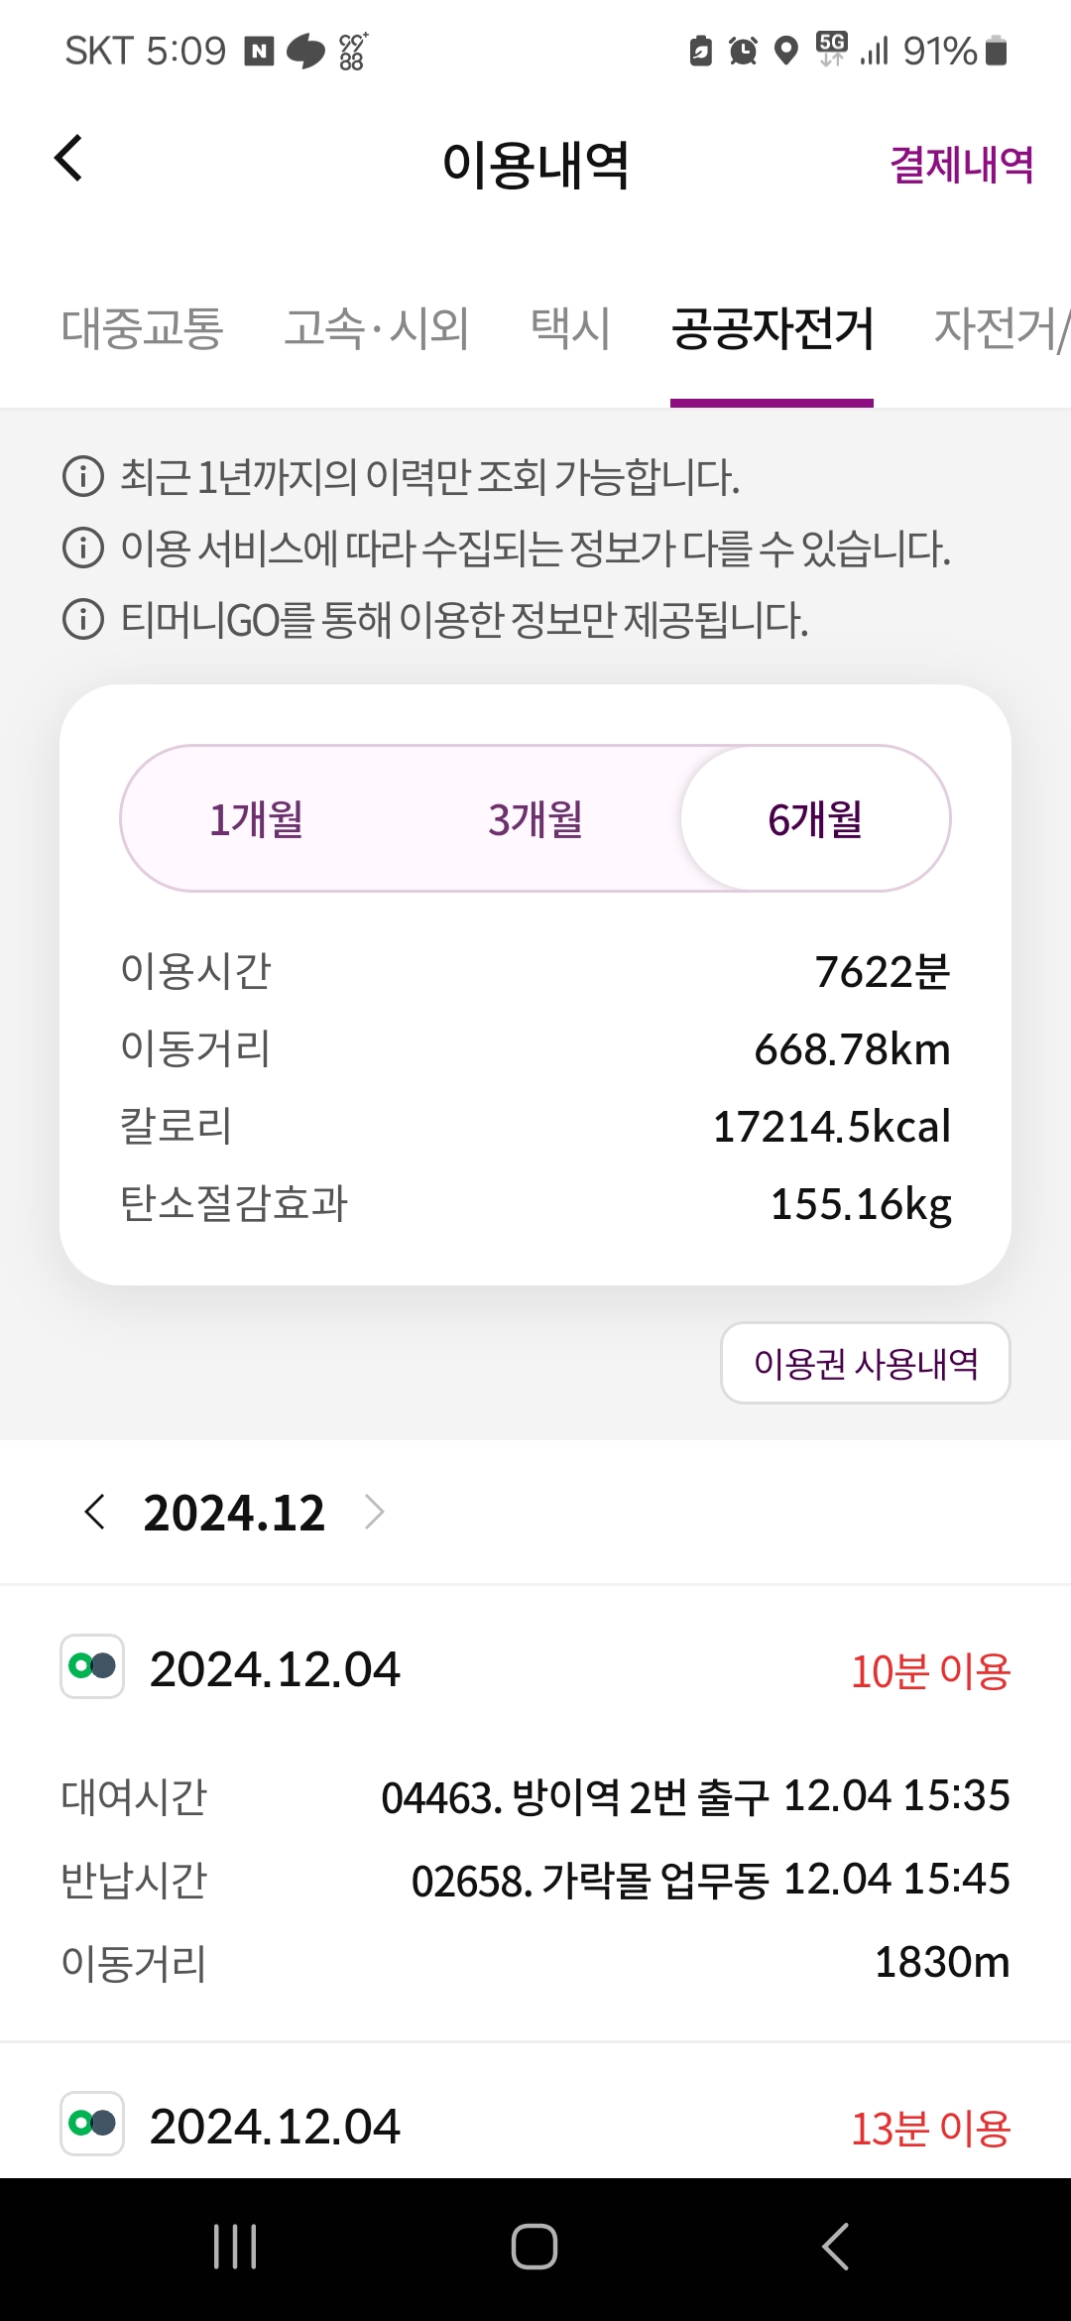The height and width of the screenshot is (2321, 1071).
Task: Switch to the 택시 tab
Action: (570, 328)
